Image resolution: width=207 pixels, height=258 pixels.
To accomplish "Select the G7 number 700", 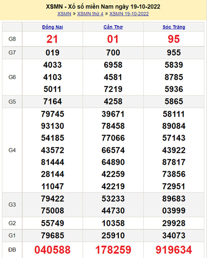I will coord(113,53).
